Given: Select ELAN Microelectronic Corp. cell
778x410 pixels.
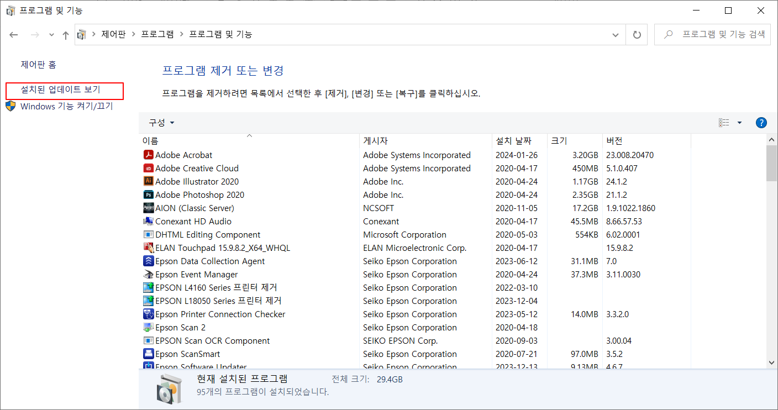Looking at the screenshot, I should pyautogui.click(x=414, y=248).
